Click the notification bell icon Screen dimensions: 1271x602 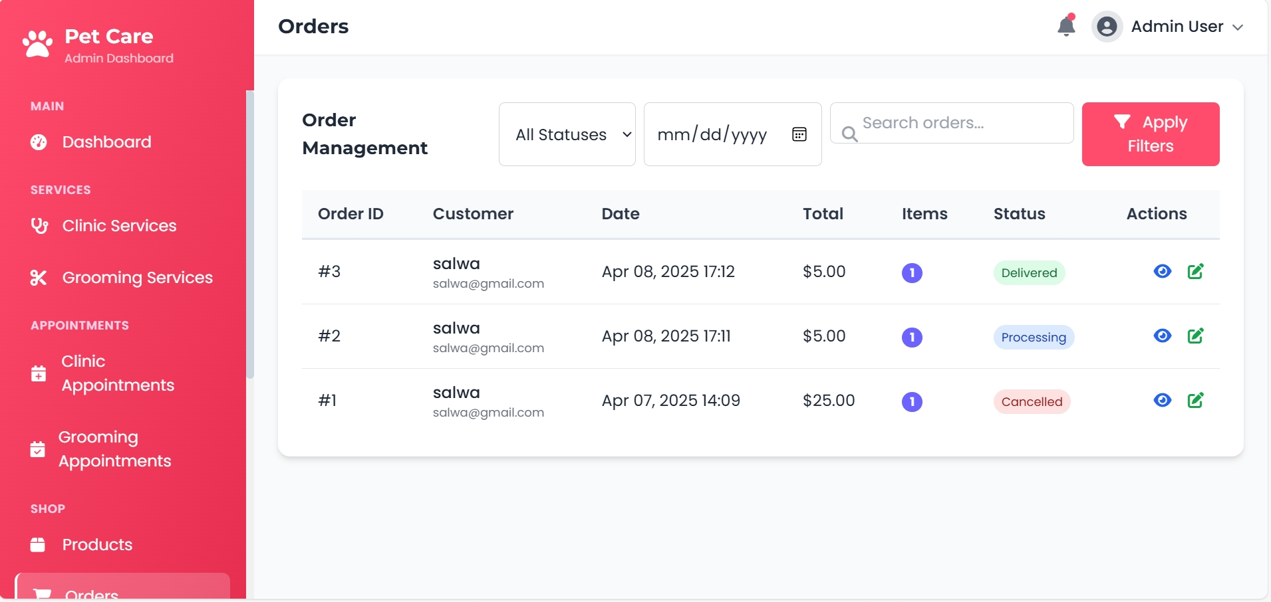coord(1066,26)
